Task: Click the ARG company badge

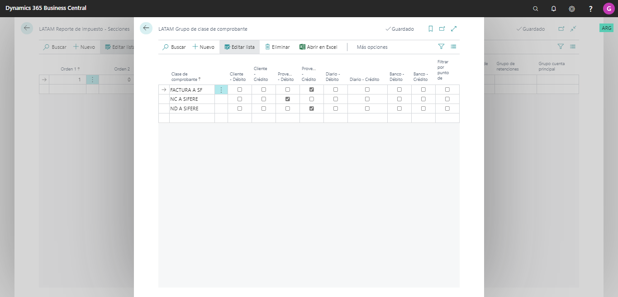Action: coord(606,28)
